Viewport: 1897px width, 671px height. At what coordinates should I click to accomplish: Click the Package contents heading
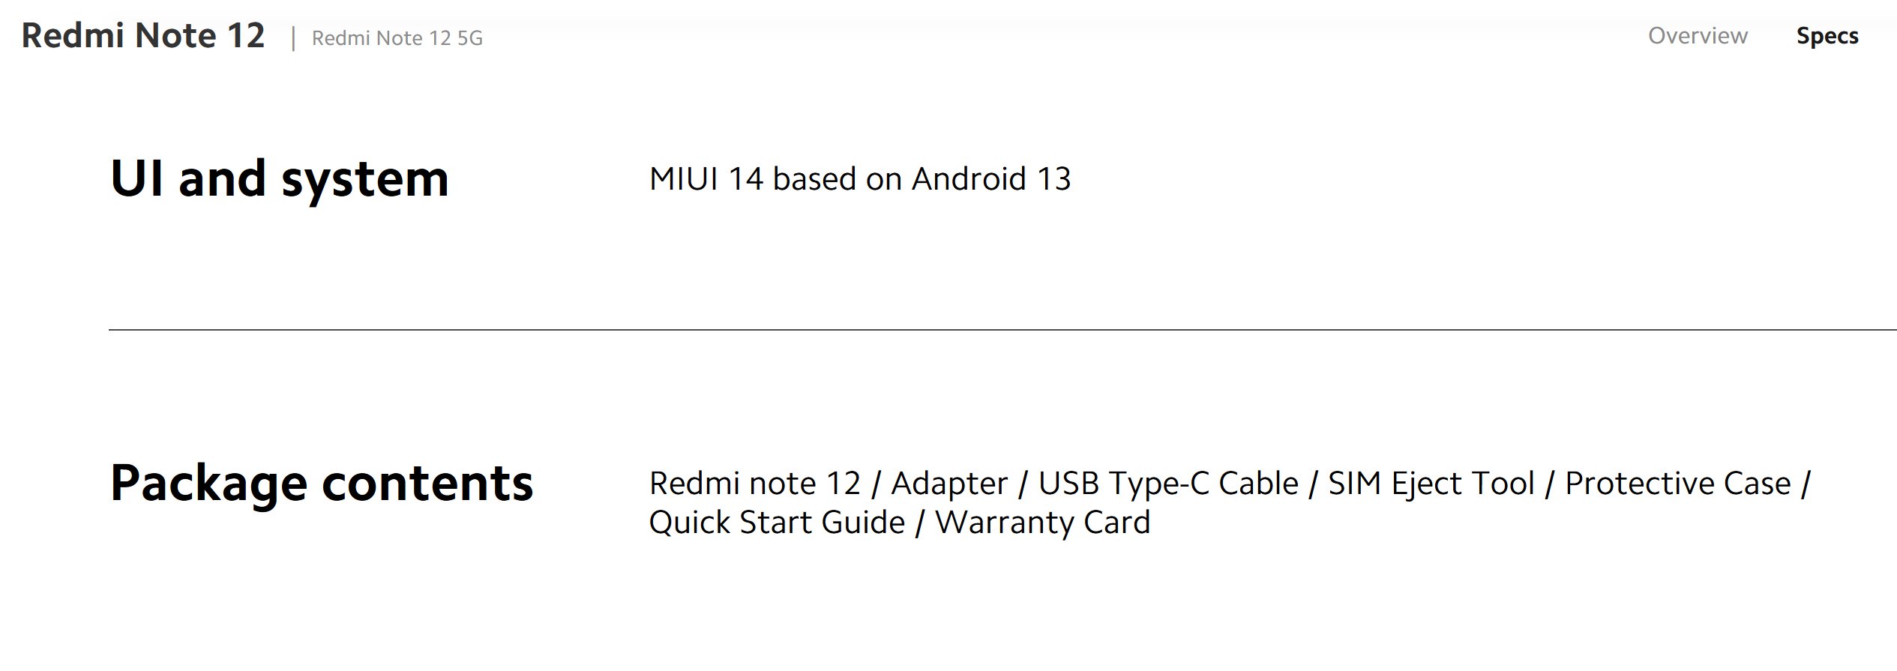[322, 484]
